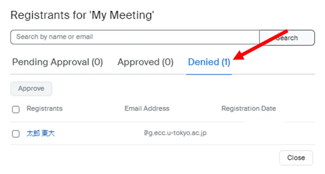The height and width of the screenshot is (174, 325).
Task: Click the Registration Date column header
Action: (248, 109)
